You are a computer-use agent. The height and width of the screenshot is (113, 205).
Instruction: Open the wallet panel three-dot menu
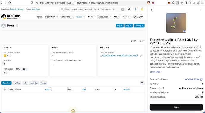[x=201, y=10]
